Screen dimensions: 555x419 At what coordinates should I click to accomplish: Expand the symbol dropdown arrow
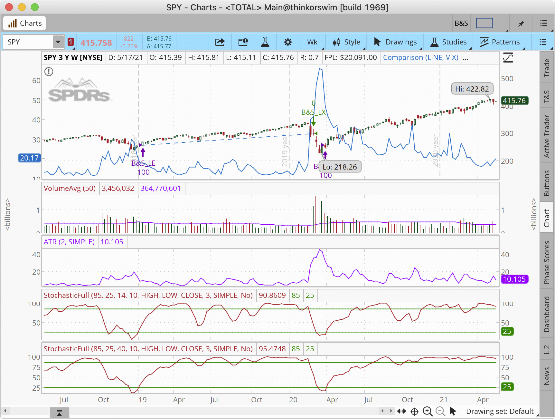pyautogui.click(x=58, y=42)
